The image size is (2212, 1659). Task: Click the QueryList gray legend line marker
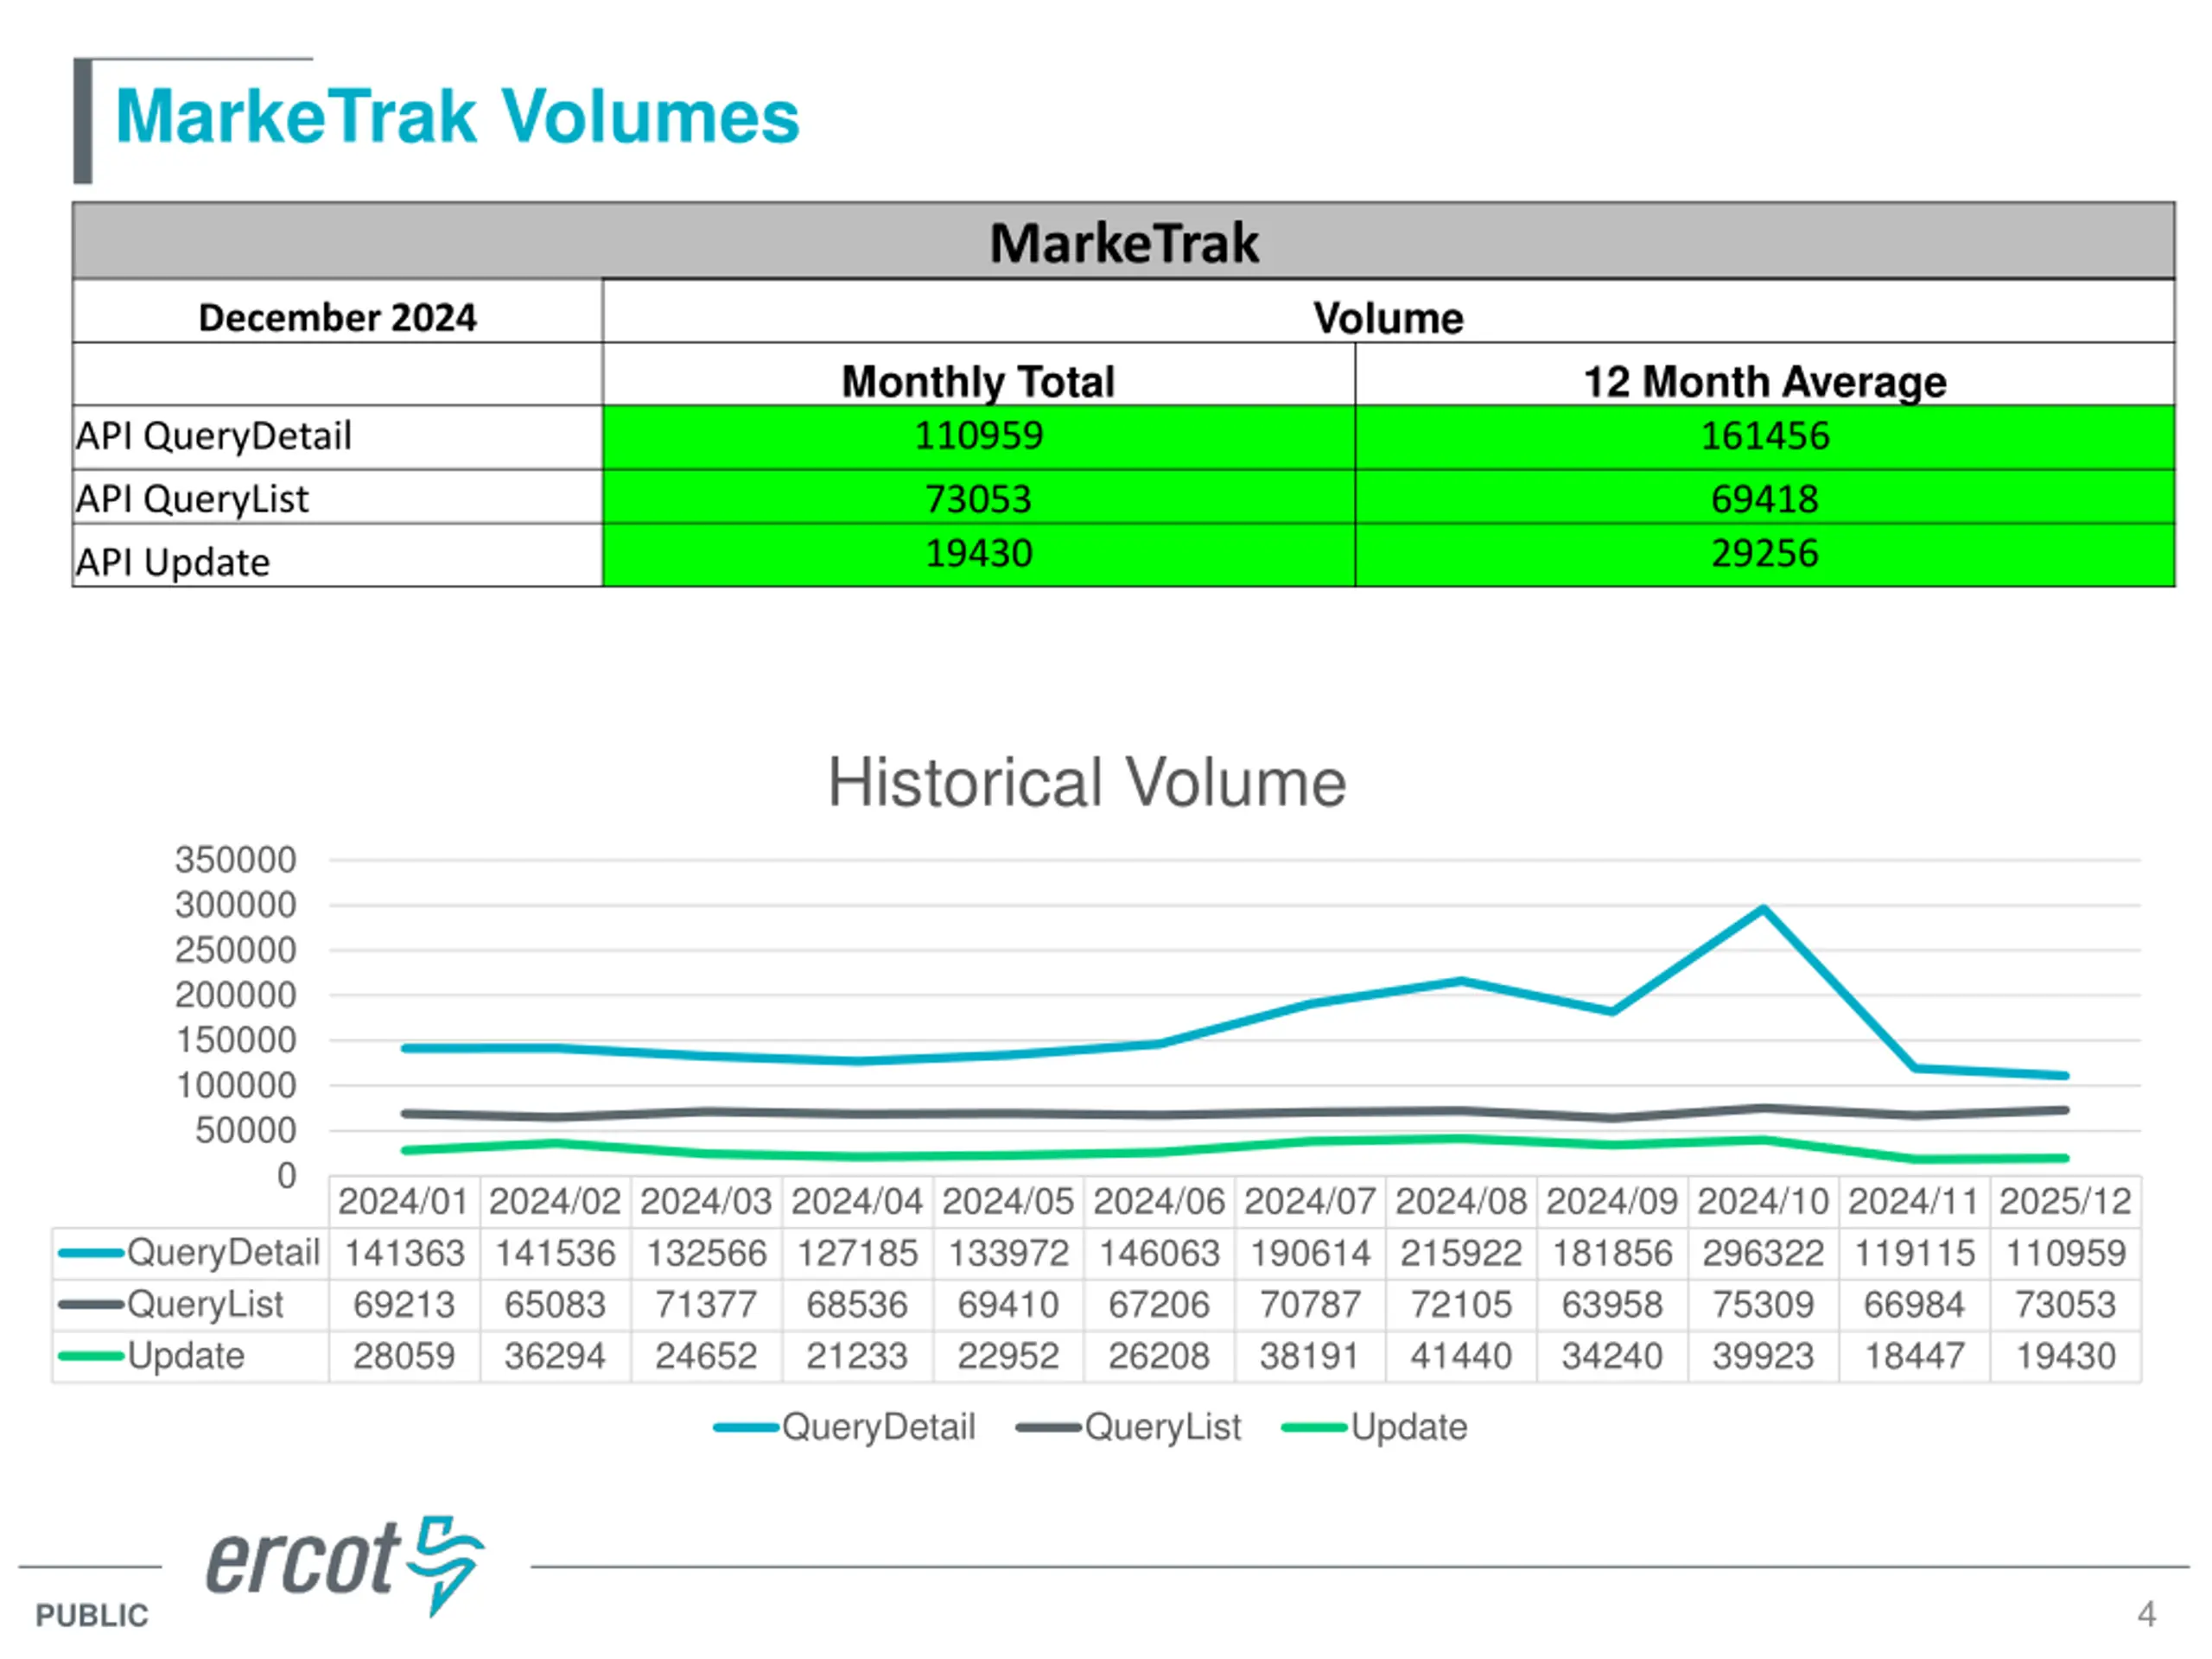pos(1048,1427)
